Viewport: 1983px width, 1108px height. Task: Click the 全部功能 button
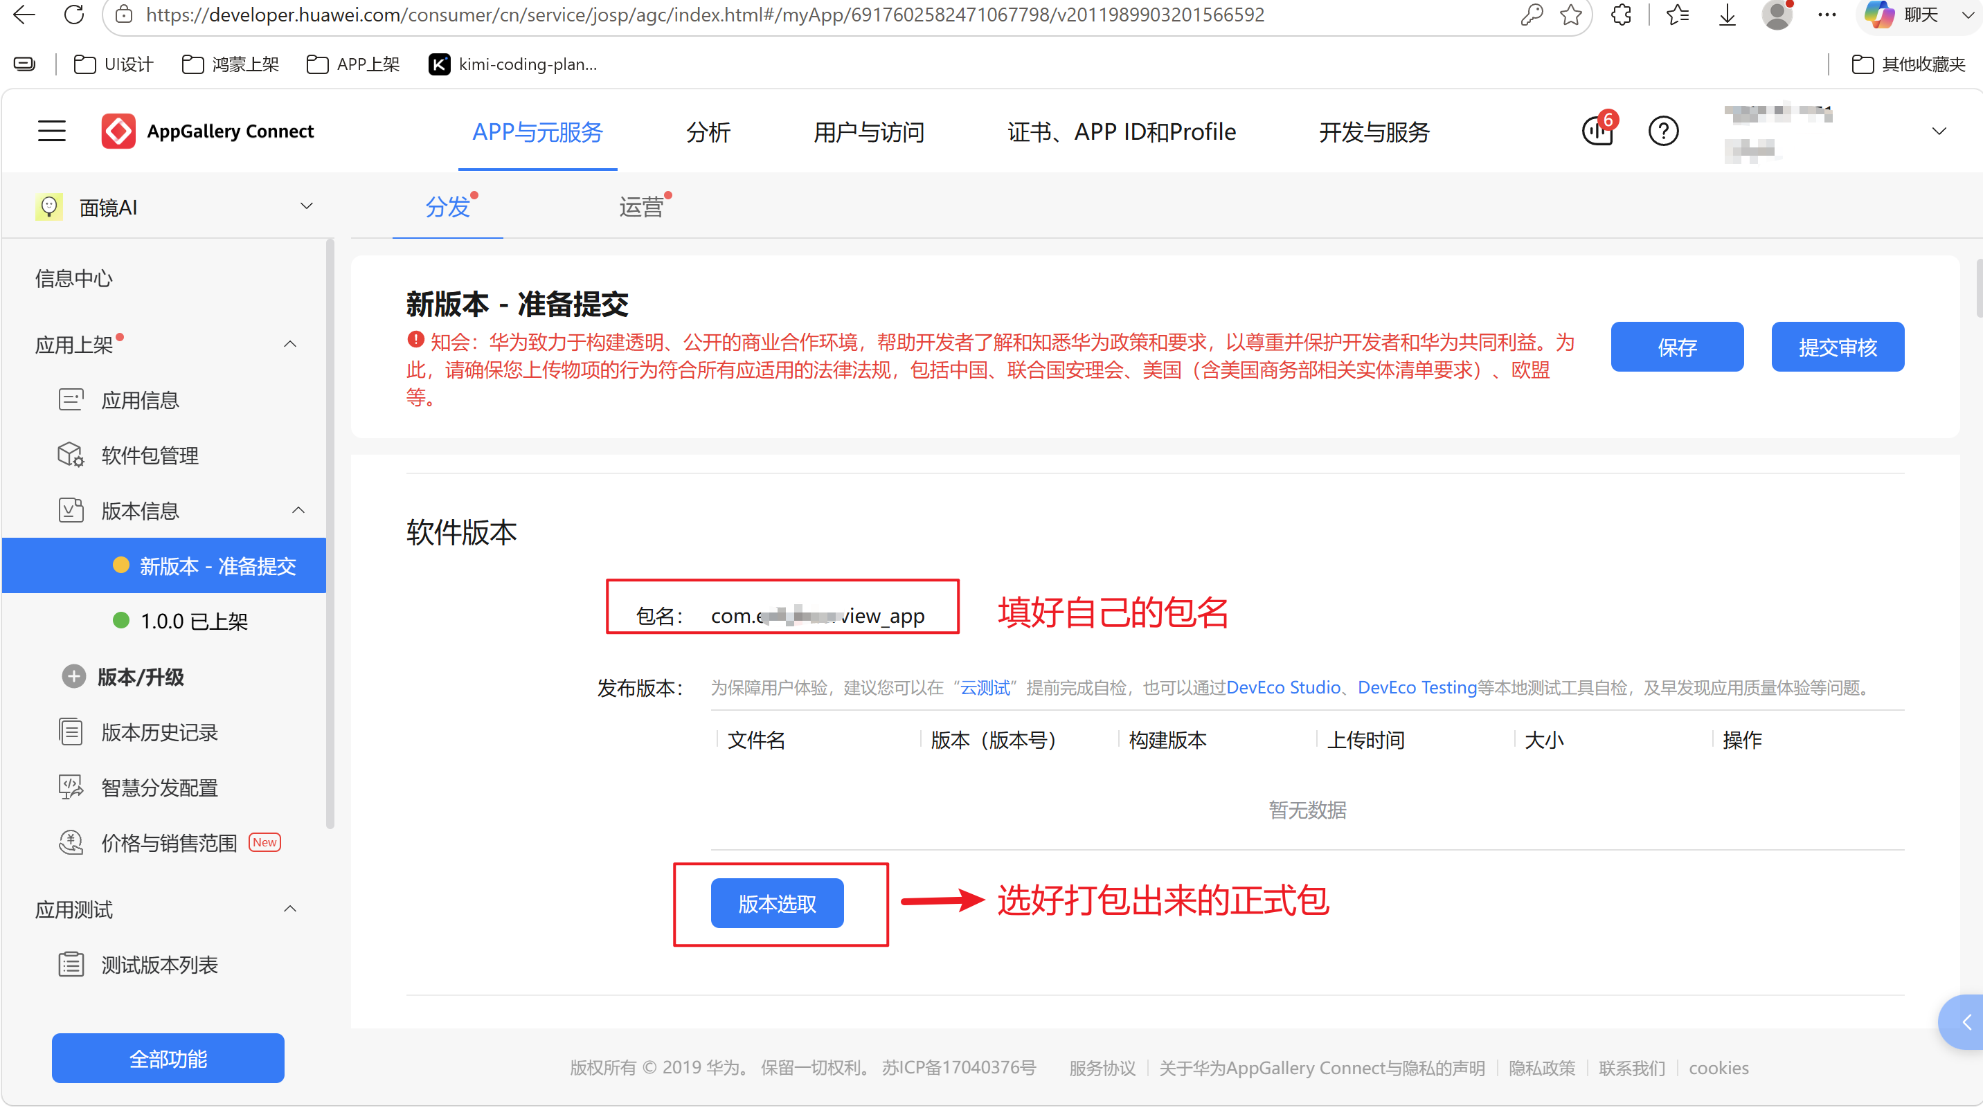(x=168, y=1059)
